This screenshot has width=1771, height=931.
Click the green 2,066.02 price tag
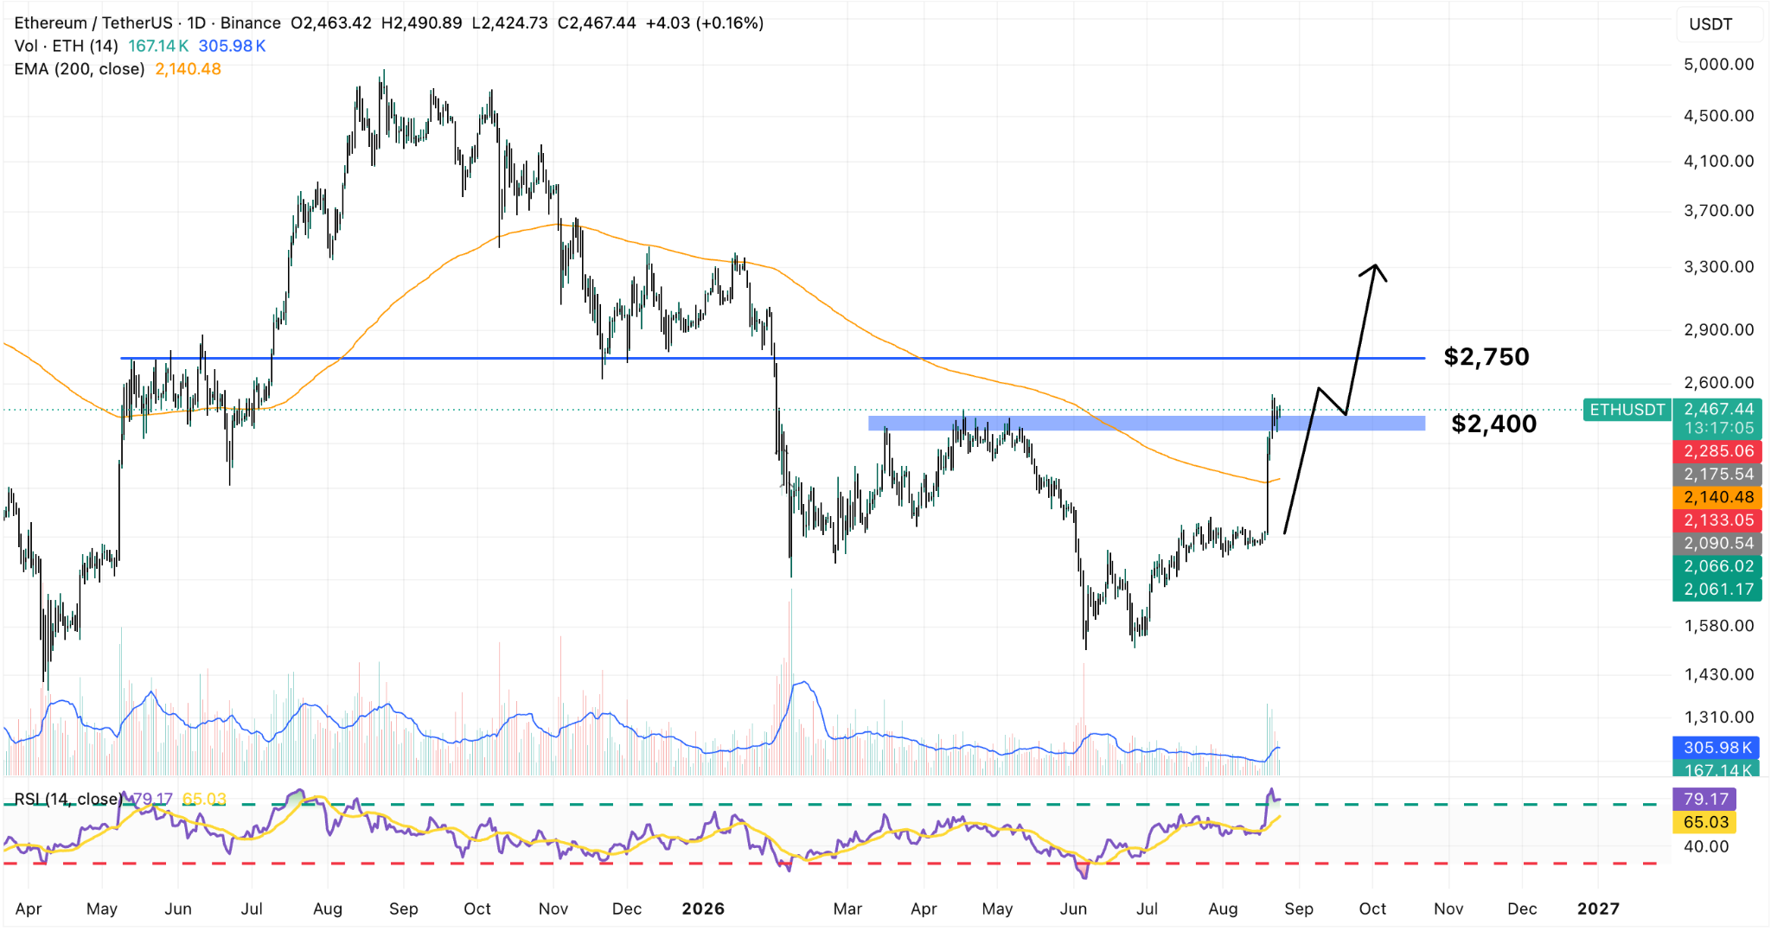[1717, 566]
